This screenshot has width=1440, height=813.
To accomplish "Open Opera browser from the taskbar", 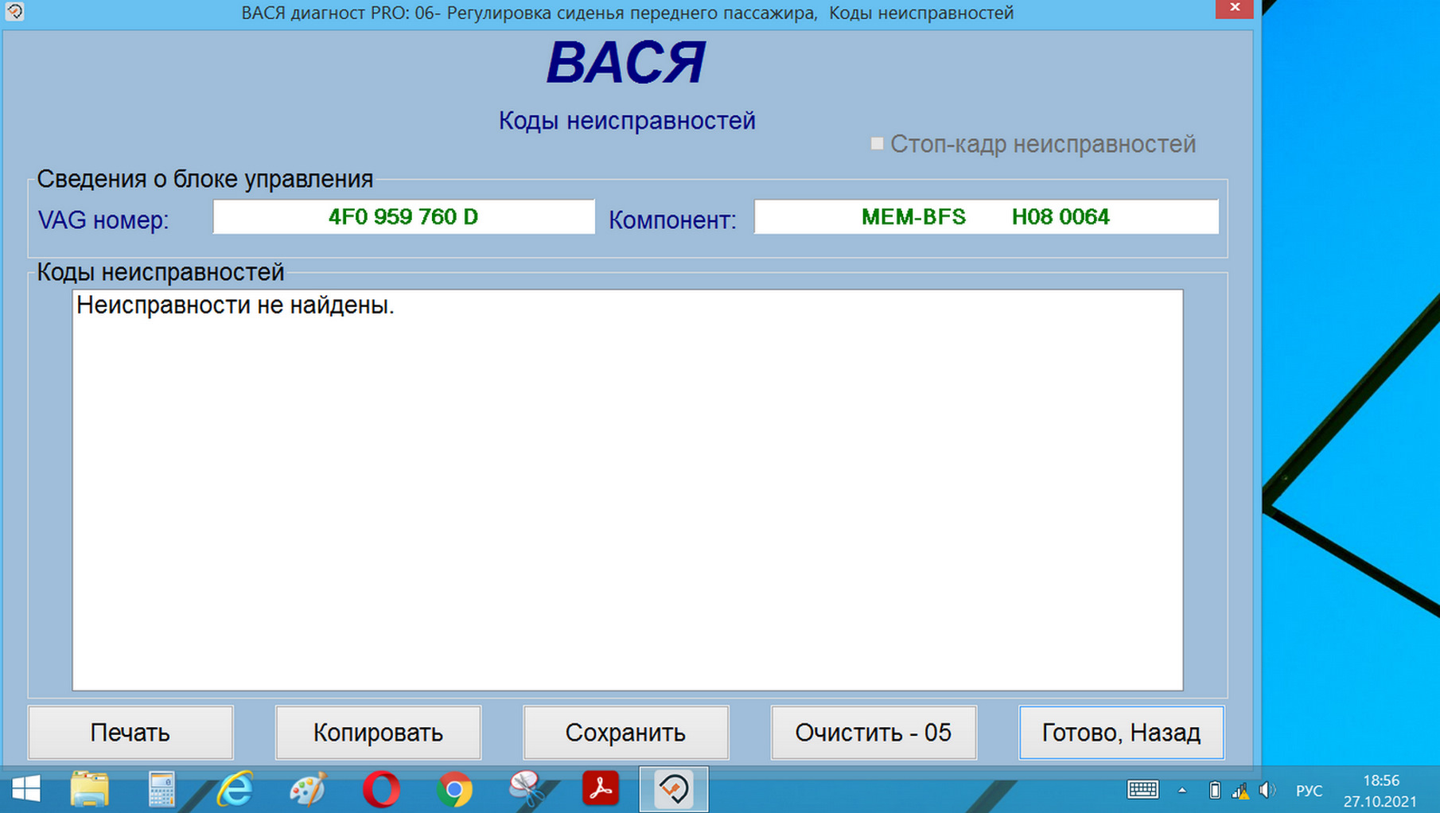I will click(381, 790).
